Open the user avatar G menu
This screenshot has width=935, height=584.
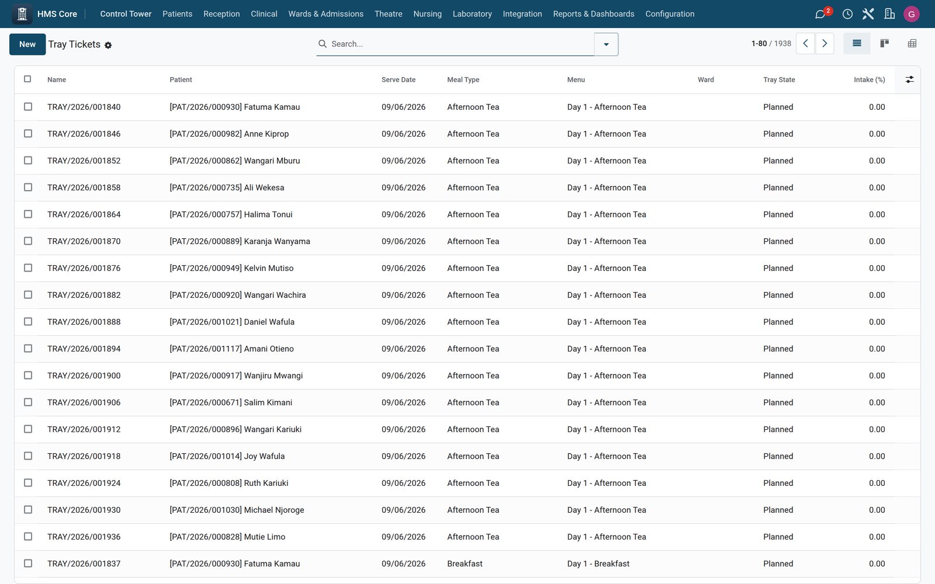[911, 14]
